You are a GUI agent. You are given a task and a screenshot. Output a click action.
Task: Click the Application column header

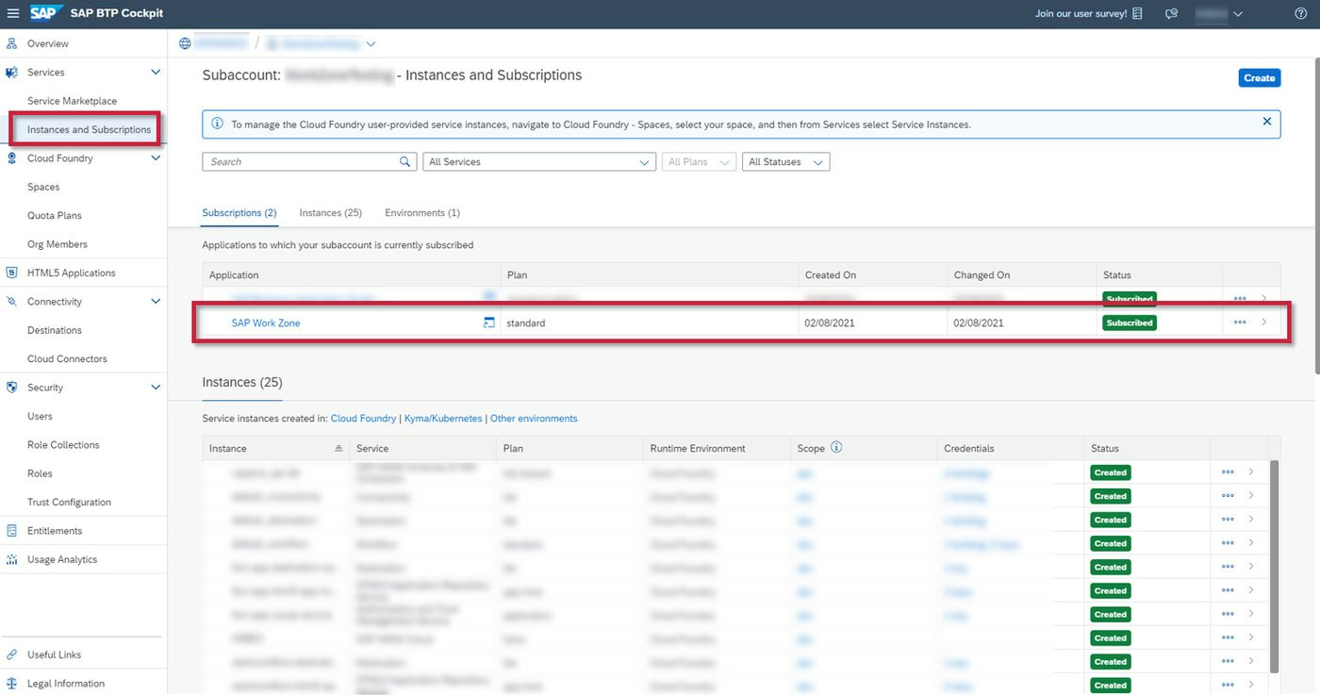(x=351, y=275)
